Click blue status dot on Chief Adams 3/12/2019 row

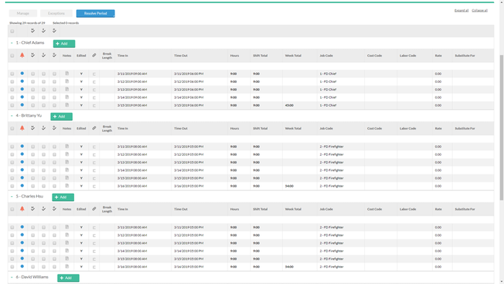click(x=22, y=81)
